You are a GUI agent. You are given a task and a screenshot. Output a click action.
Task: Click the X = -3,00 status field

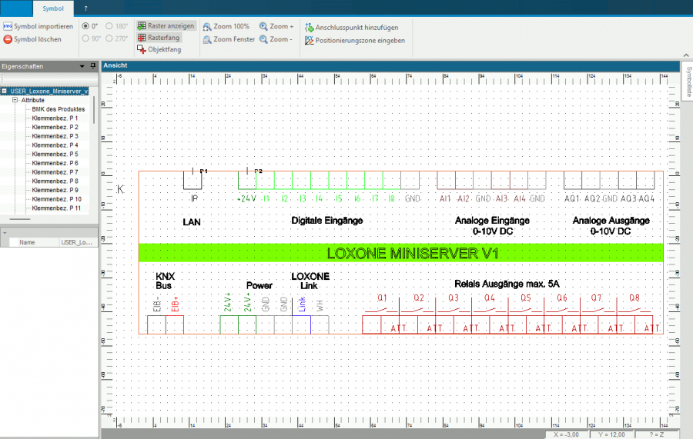566,434
